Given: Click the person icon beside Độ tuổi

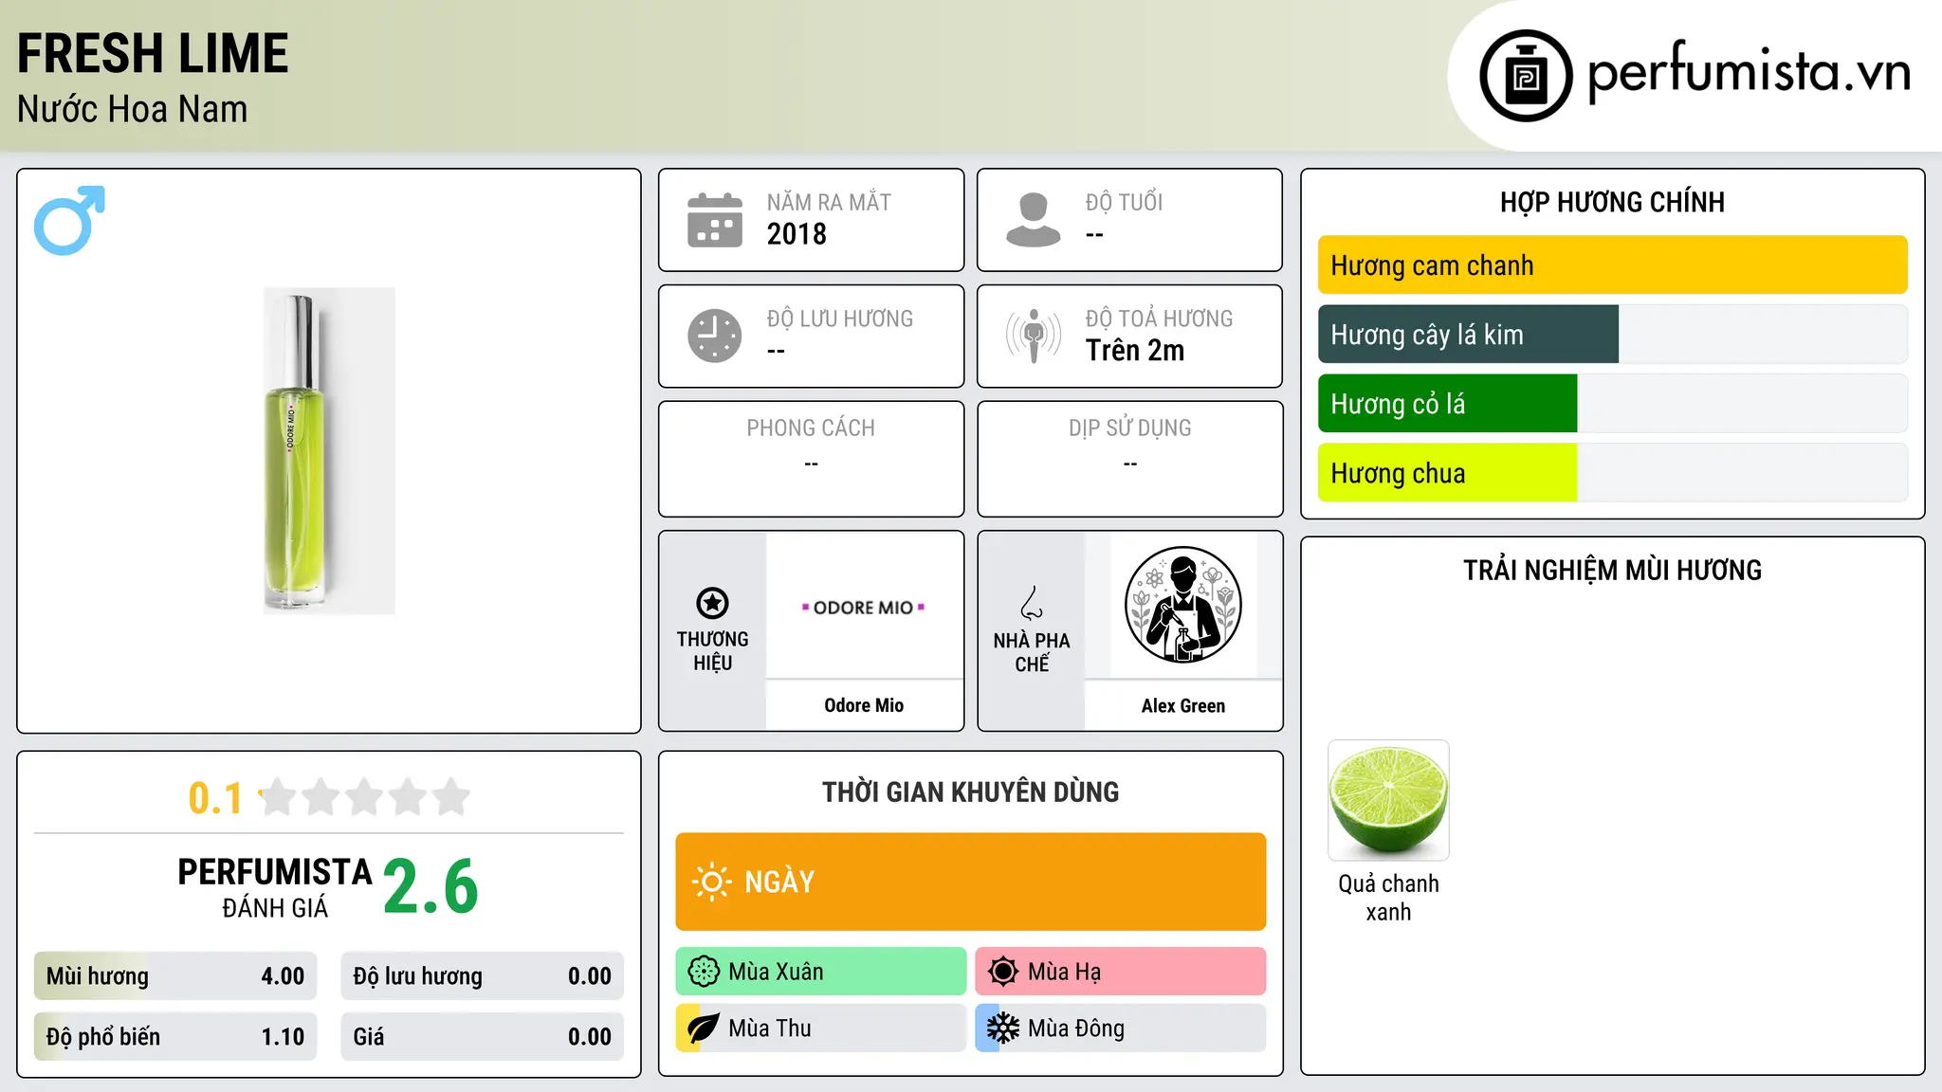Looking at the screenshot, I should click(1034, 220).
